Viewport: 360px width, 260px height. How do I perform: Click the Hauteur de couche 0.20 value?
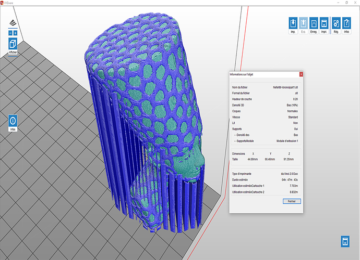click(295, 99)
